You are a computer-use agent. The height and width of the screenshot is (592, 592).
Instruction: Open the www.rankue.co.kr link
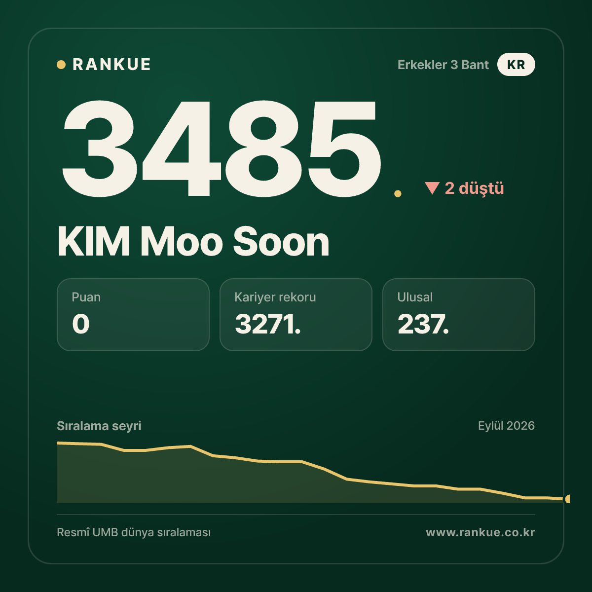point(481,533)
